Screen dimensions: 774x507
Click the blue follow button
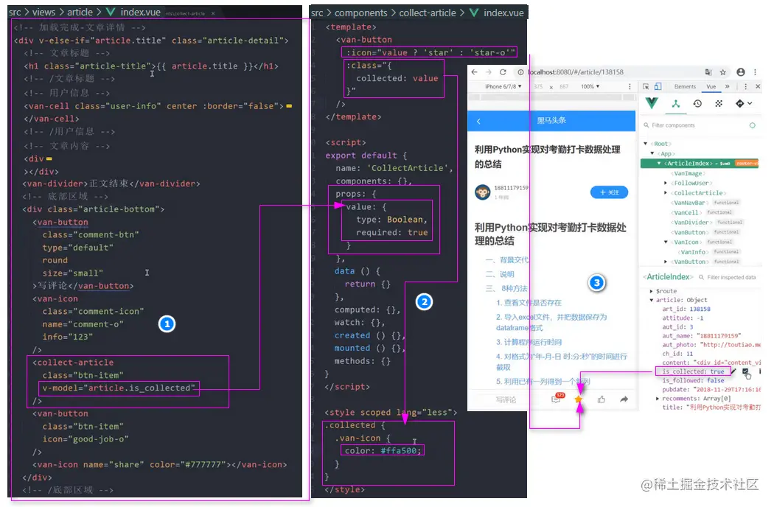(x=609, y=192)
